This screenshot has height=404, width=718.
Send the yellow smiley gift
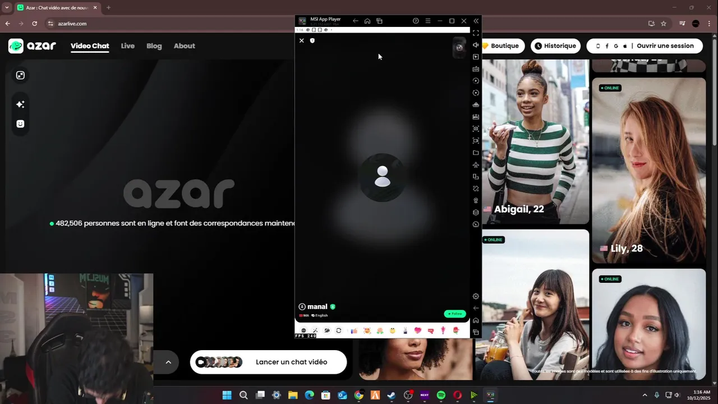(393, 330)
